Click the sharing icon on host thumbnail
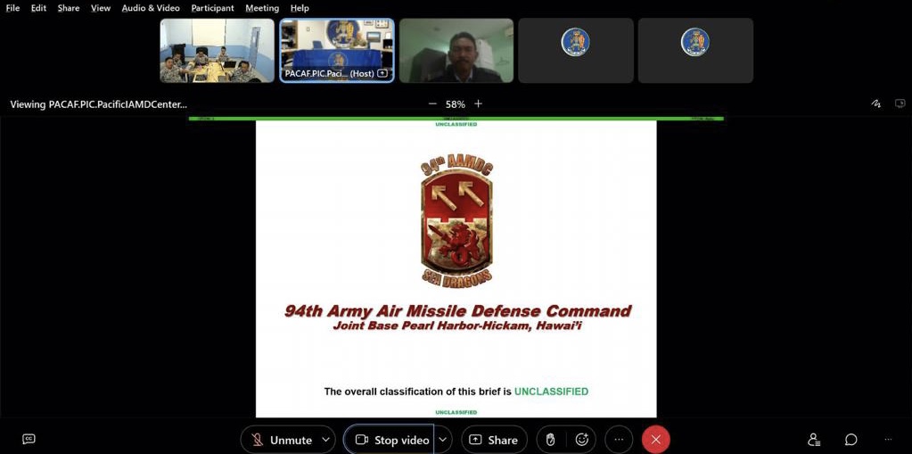912x454 pixels. tap(382, 74)
